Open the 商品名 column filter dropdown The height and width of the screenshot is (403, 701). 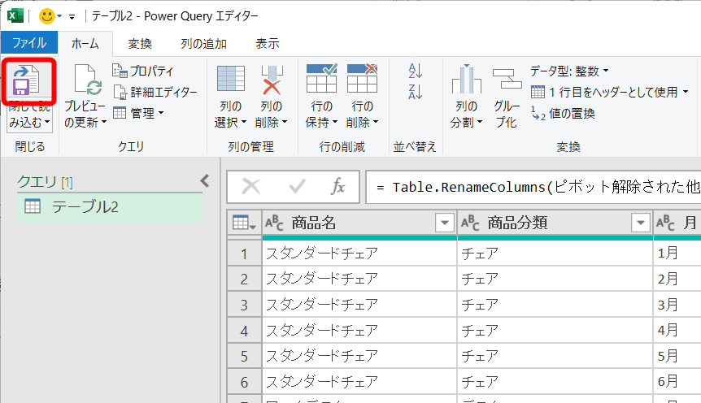tap(445, 223)
